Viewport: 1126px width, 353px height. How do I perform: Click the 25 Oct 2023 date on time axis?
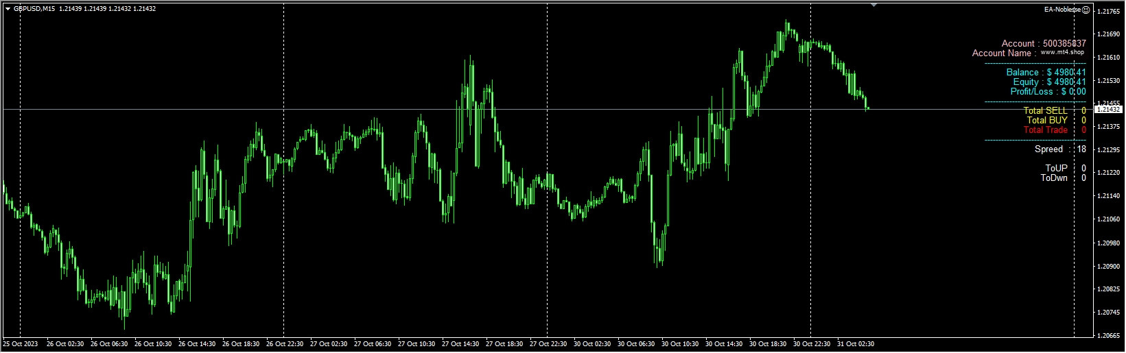(x=21, y=343)
